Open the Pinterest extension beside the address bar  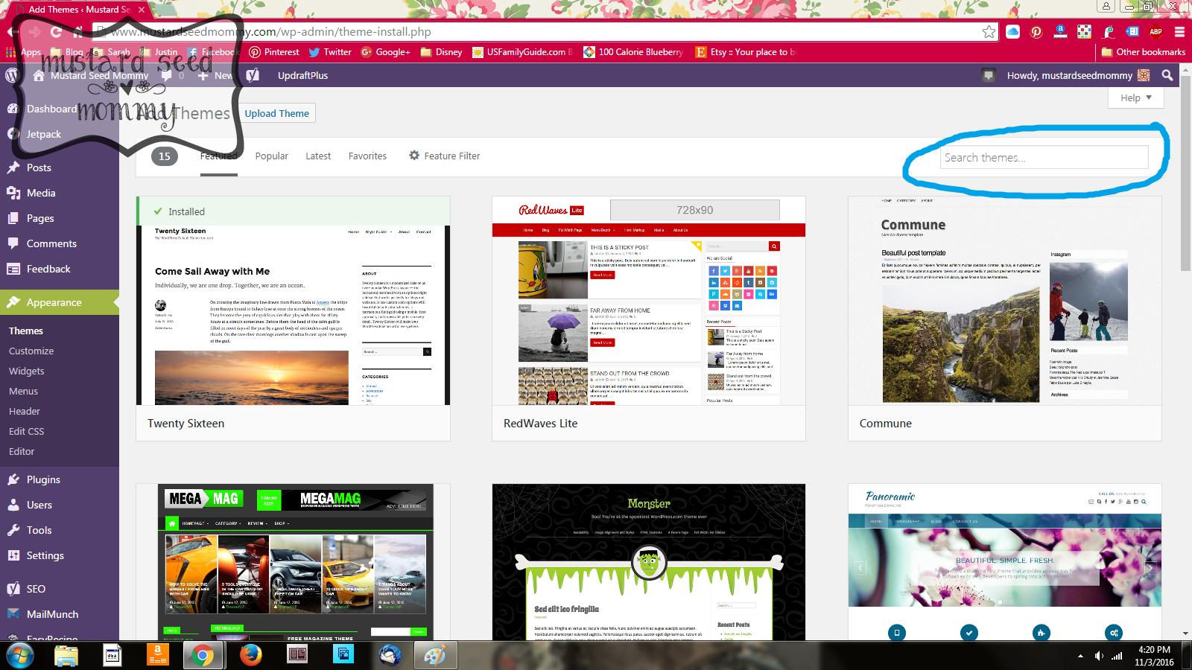coord(1036,31)
